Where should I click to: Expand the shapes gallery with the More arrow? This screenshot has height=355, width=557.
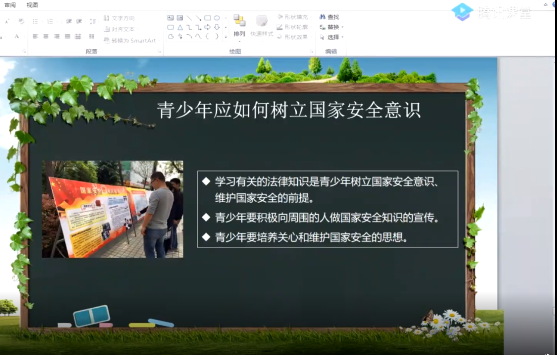tap(226, 36)
